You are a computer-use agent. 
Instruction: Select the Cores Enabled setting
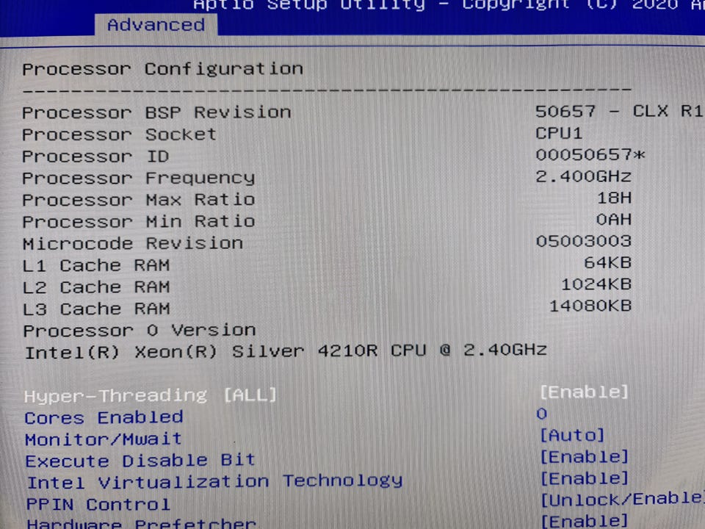[x=104, y=417]
